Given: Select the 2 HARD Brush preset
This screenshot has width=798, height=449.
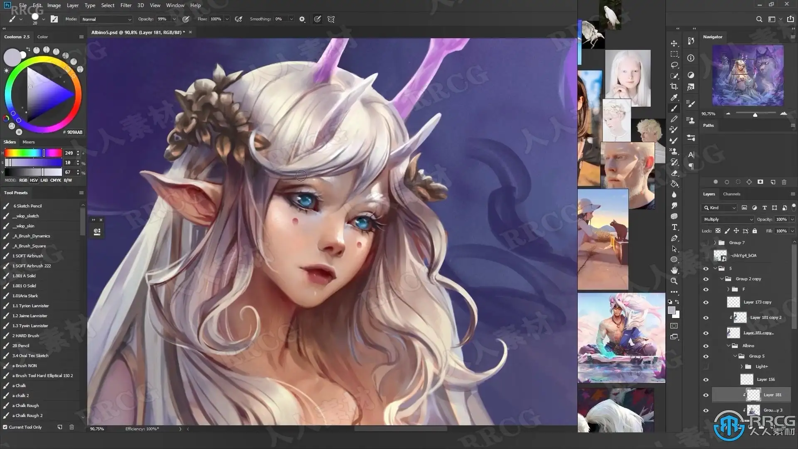Looking at the screenshot, I should coord(26,336).
